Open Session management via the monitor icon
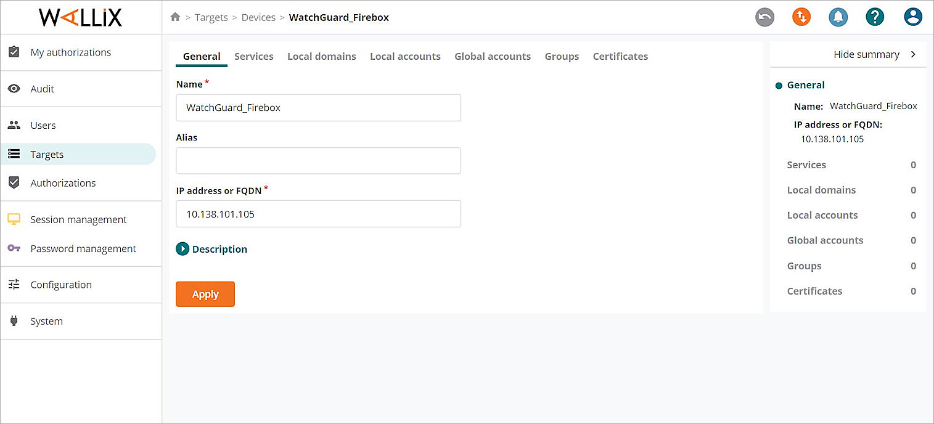The height and width of the screenshot is (424, 934). 14,219
